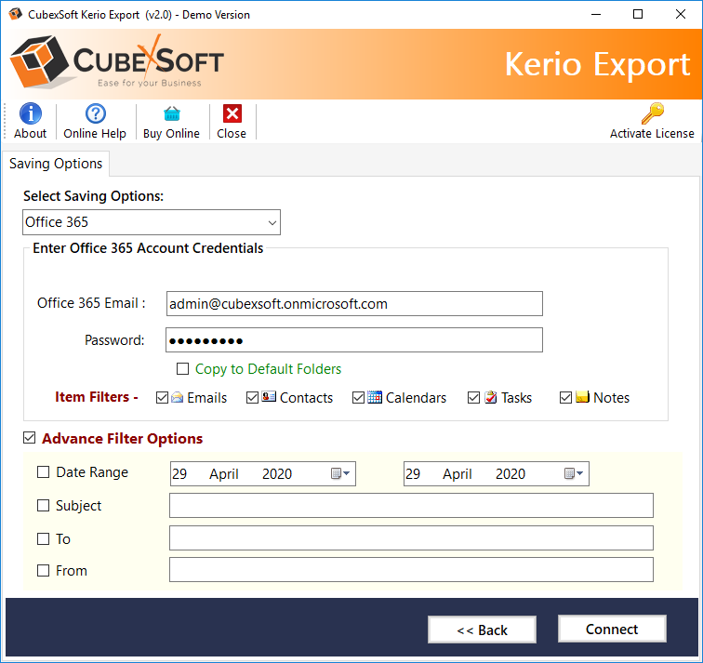Screen dimensions: 703x663
Task: Expand the Select Saving Options dropdown
Action: (x=272, y=222)
